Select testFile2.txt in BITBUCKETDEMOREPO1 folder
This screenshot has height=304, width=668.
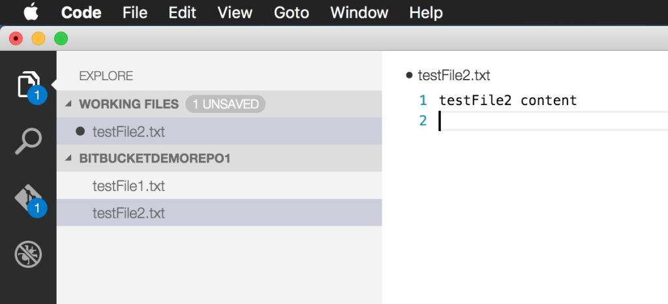(x=219, y=213)
